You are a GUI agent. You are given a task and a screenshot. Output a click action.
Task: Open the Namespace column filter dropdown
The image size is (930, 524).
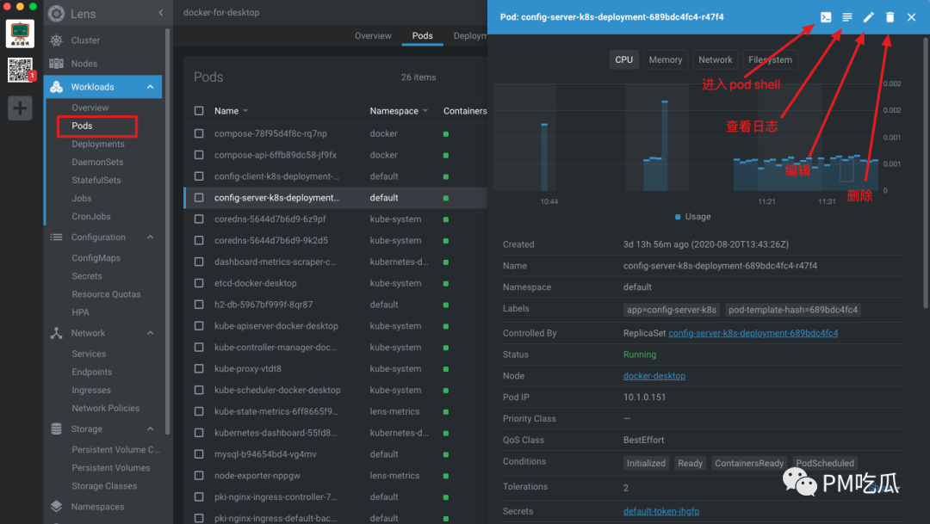point(425,112)
